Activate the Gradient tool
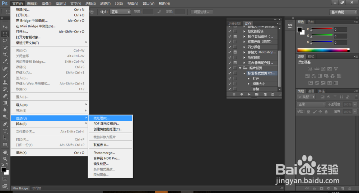Viewport: 359px width, 193px height. pyautogui.click(x=5, y=103)
